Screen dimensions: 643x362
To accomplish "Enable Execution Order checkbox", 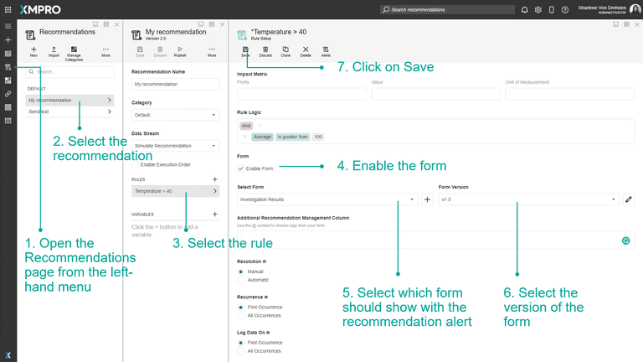I will pos(136,164).
